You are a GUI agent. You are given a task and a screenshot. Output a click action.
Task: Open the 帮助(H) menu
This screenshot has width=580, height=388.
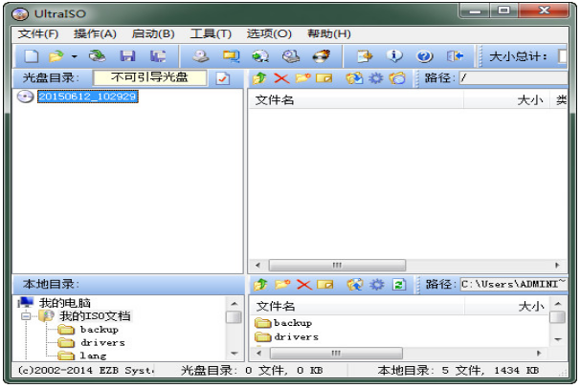tap(329, 34)
